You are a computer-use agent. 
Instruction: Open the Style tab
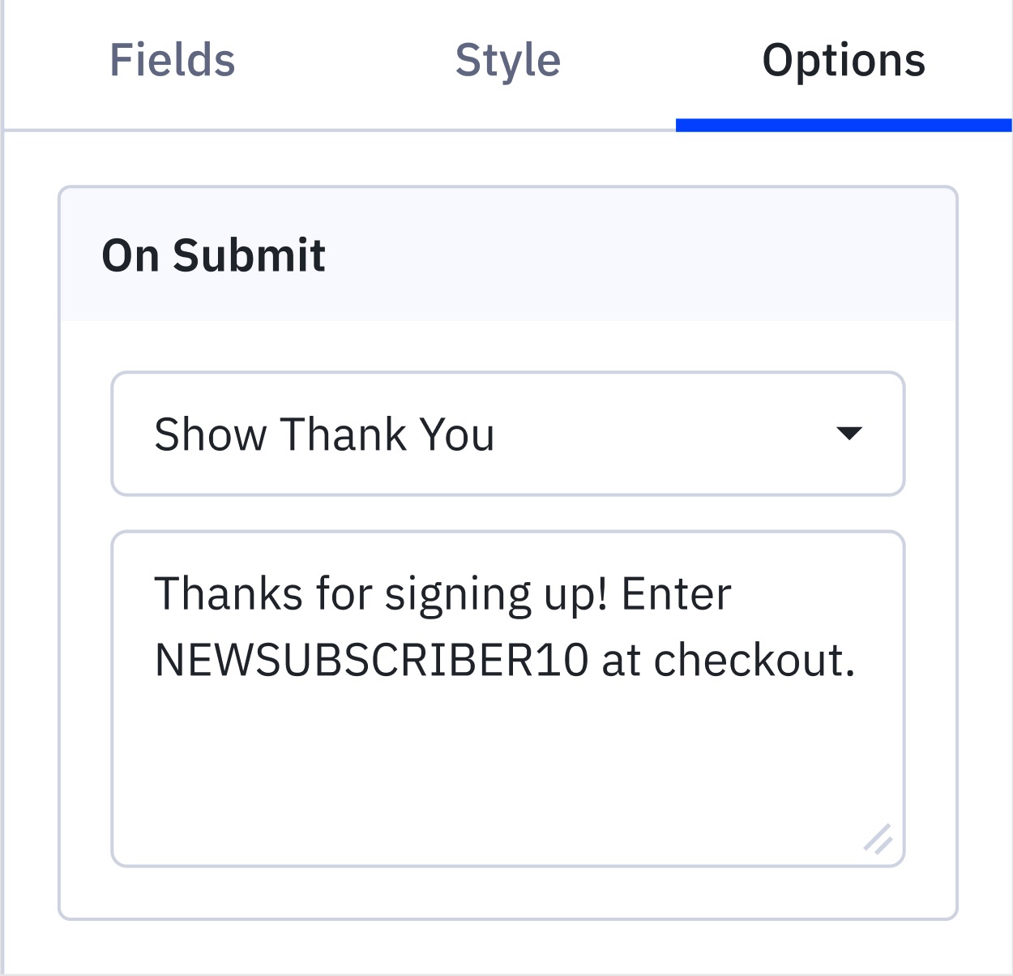(x=508, y=61)
